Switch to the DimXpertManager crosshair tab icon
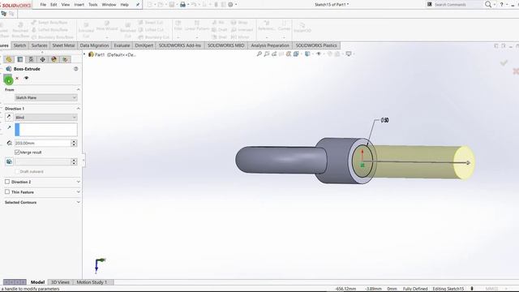Screen dimensions: 519x292 click(42, 59)
